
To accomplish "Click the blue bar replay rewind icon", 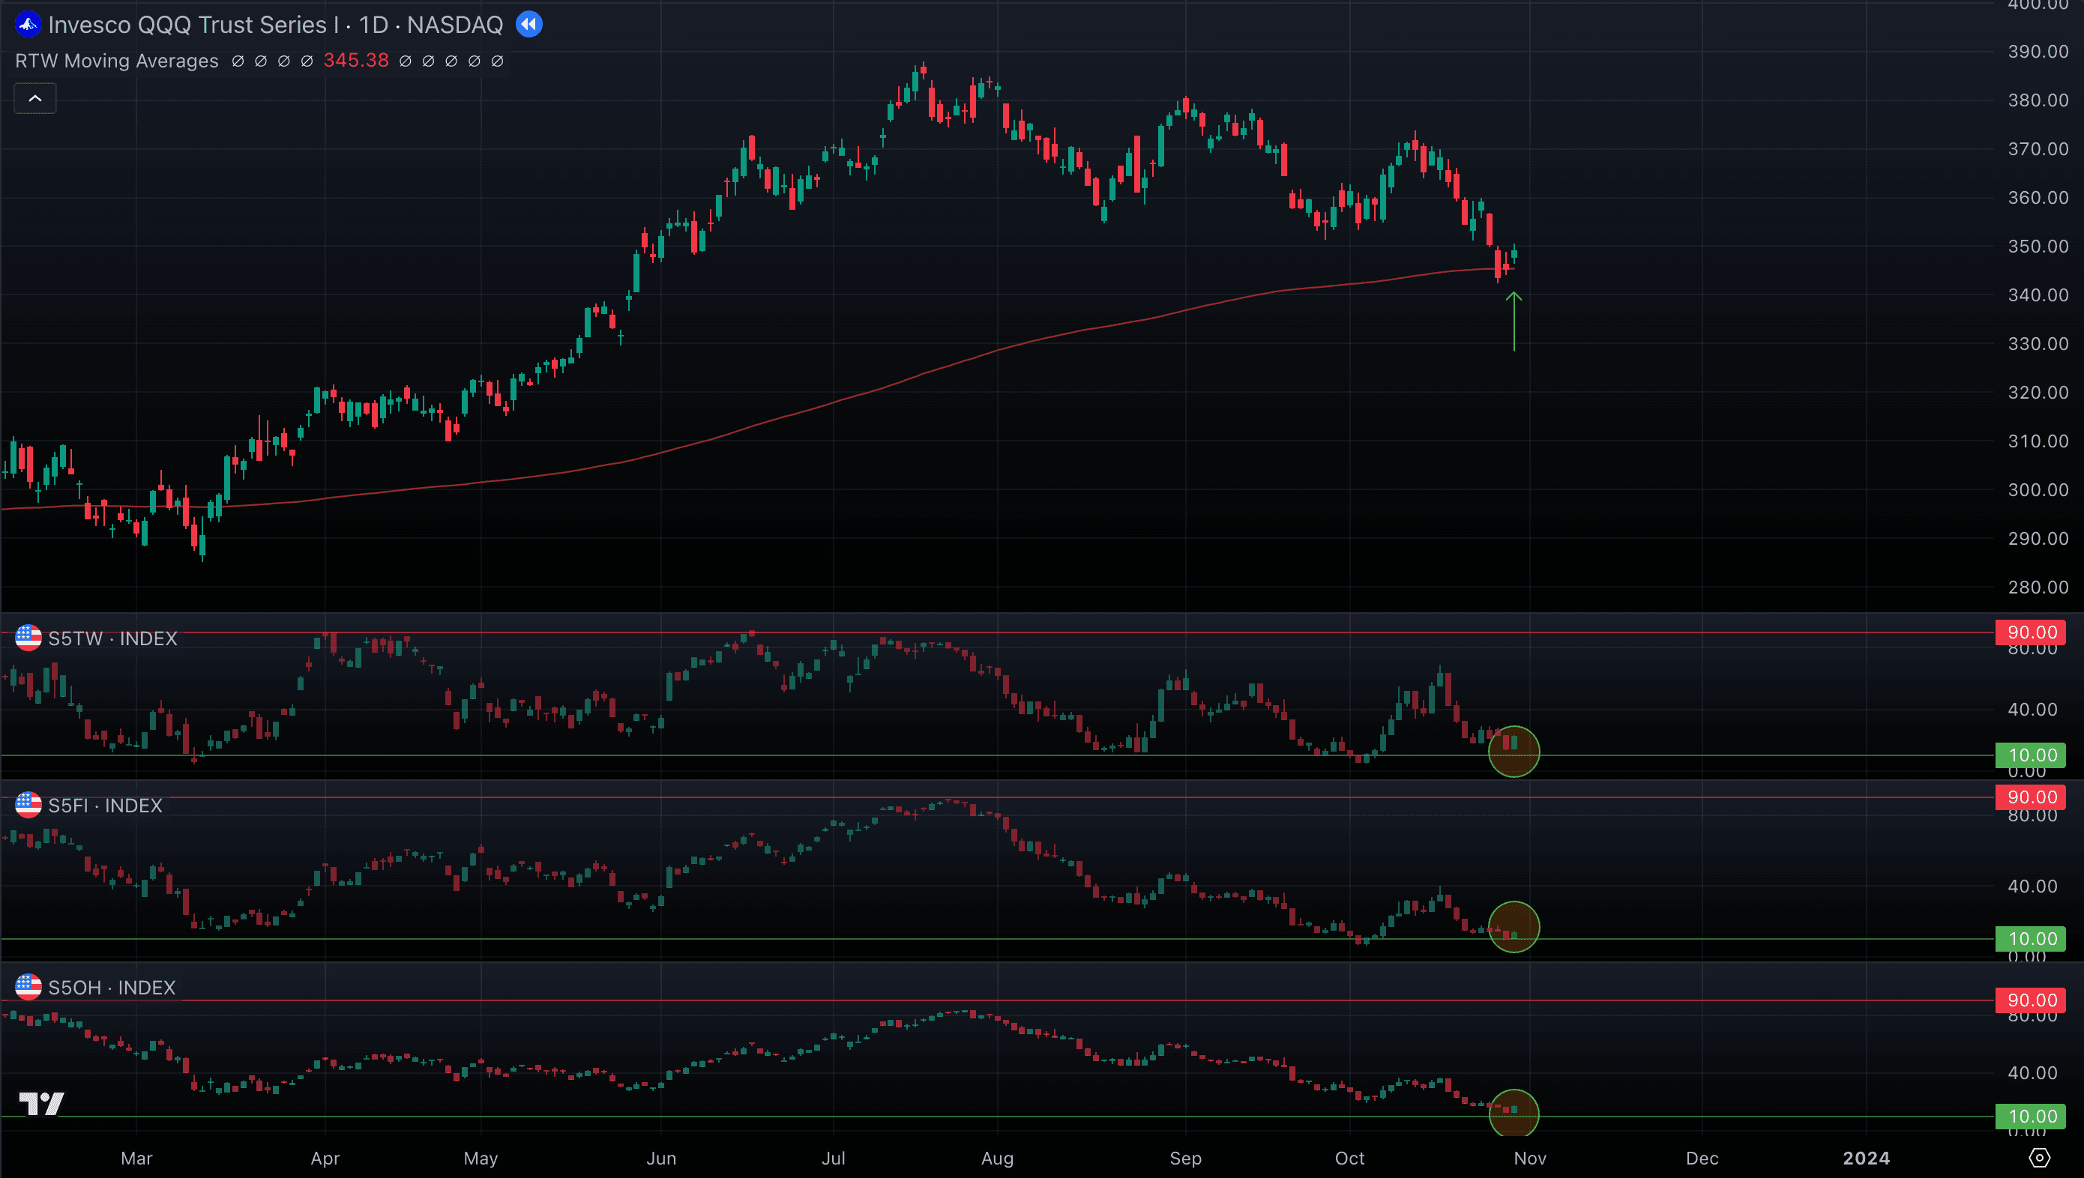I will click(x=529, y=24).
